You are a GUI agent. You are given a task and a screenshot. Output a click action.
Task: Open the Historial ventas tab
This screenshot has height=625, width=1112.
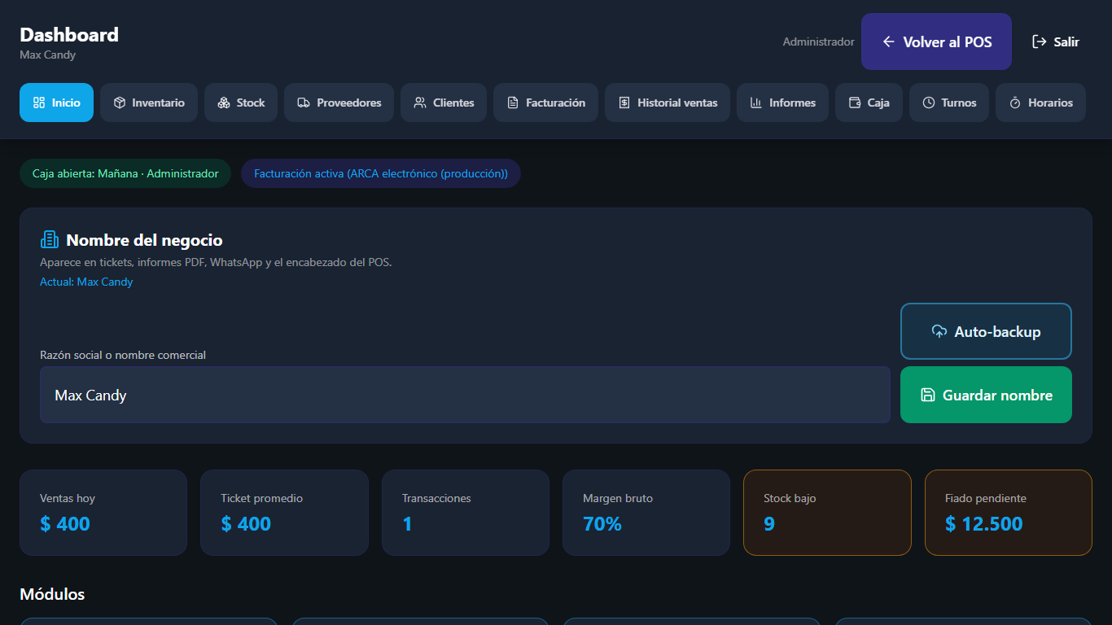coord(668,103)
